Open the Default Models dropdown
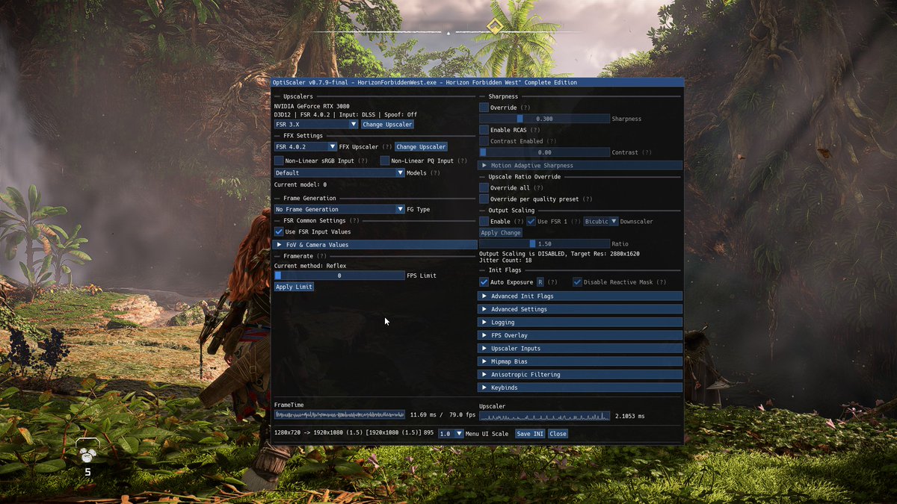 [x=339, y=172]
